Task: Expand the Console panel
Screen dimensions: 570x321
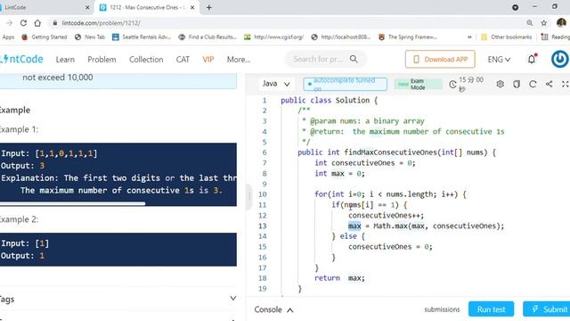Action: pos(273,309)
